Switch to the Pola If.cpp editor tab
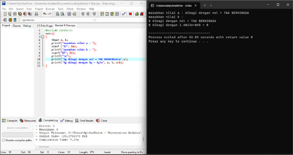The width and height of the screenshot is (293, 155). point(44,26)
